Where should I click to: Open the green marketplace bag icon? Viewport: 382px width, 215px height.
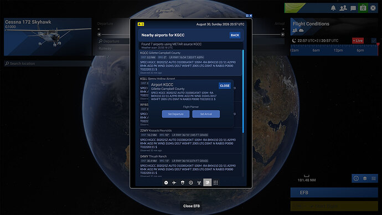coord(363,8)
